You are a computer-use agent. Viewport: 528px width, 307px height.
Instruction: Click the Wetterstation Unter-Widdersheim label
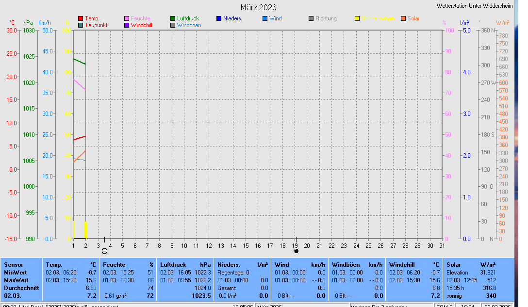pos(474,6)
